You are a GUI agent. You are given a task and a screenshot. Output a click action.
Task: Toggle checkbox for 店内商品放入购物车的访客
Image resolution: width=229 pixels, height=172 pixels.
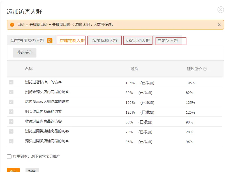point(11,102)
